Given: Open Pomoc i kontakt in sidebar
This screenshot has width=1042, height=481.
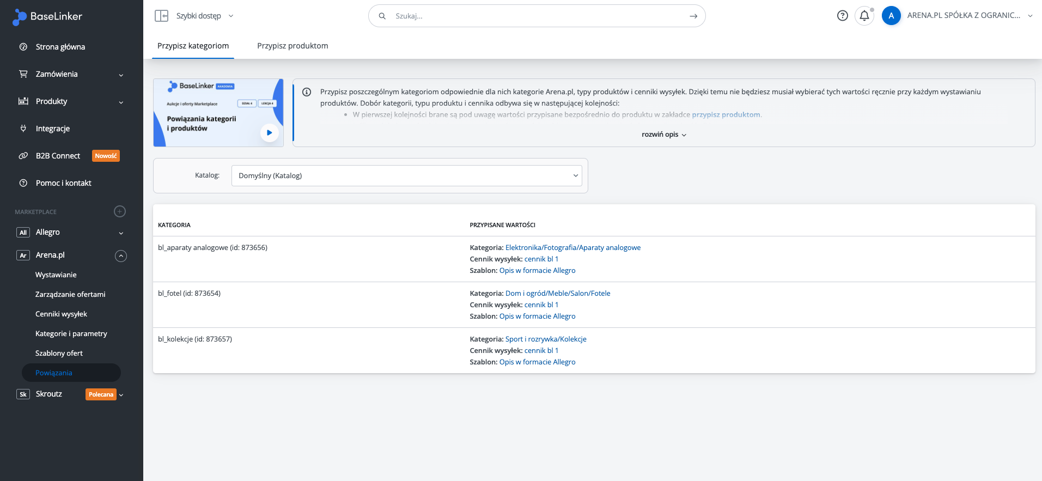Looking at the screenshot, I should 64,183.
